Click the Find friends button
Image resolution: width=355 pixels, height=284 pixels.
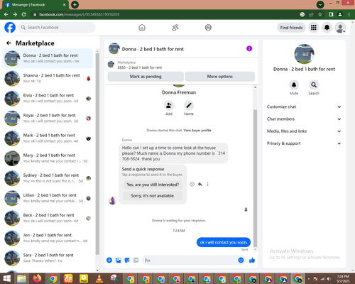pos(291,28)
